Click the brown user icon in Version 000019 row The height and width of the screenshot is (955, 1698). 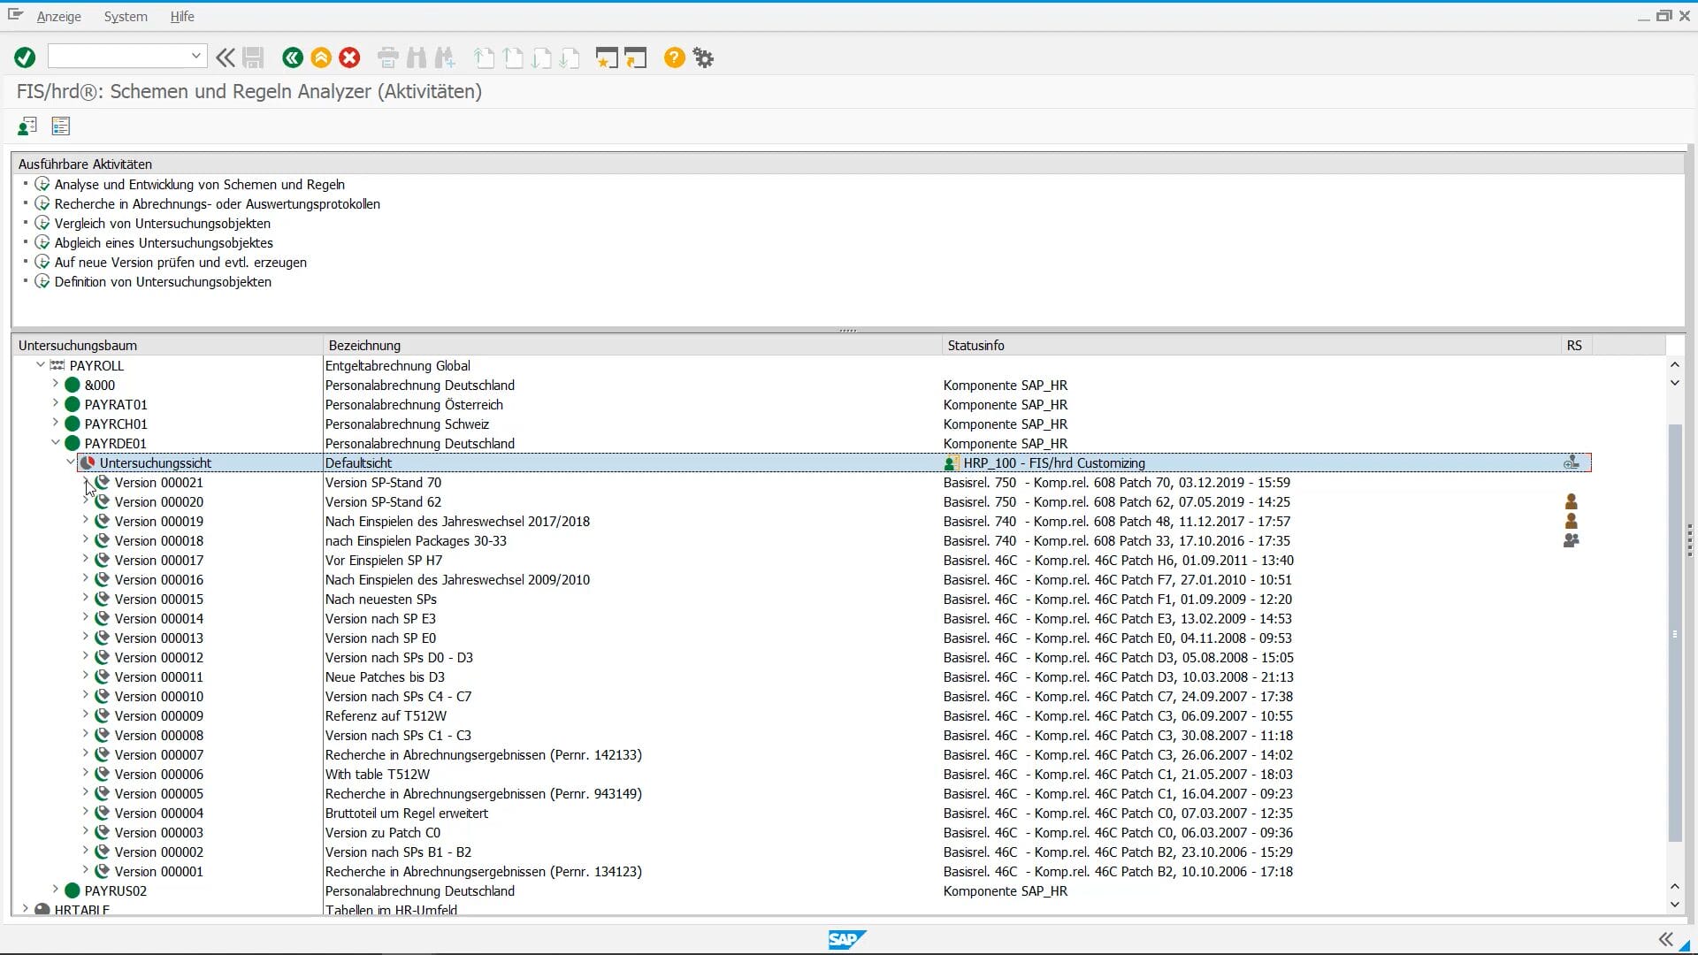1572,521
